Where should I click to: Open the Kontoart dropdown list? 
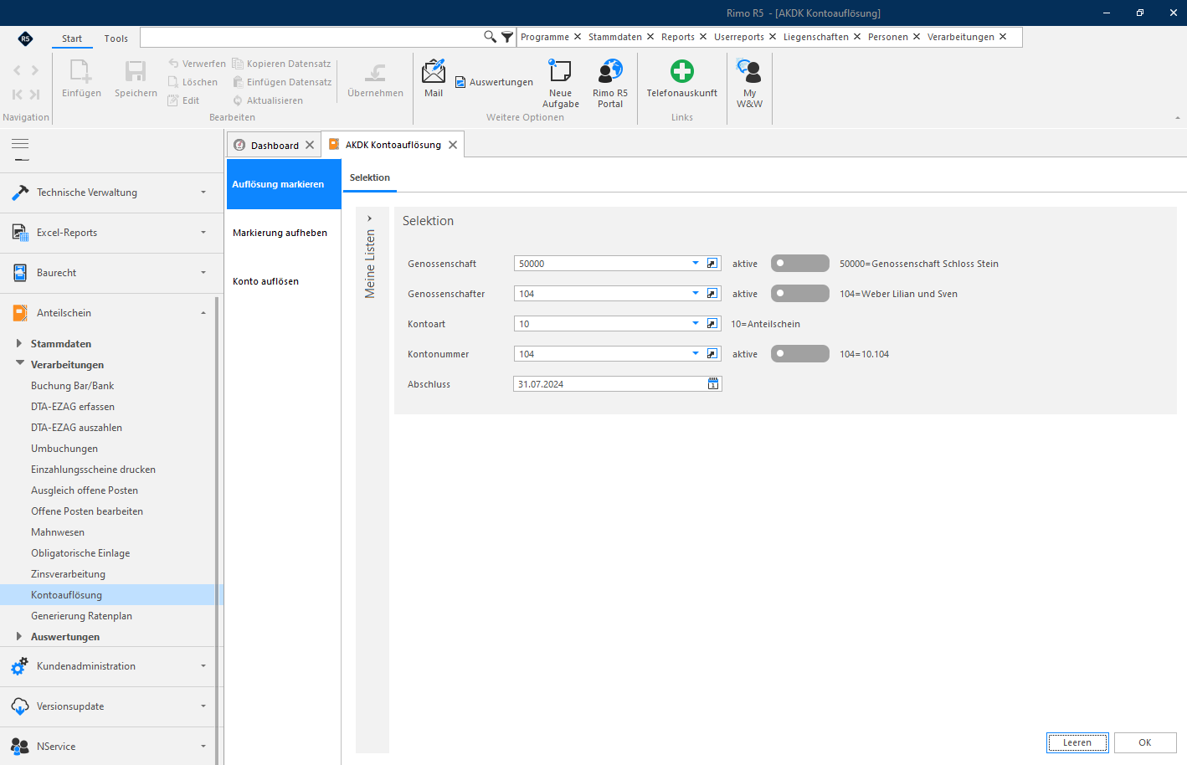tap(696, 324)
